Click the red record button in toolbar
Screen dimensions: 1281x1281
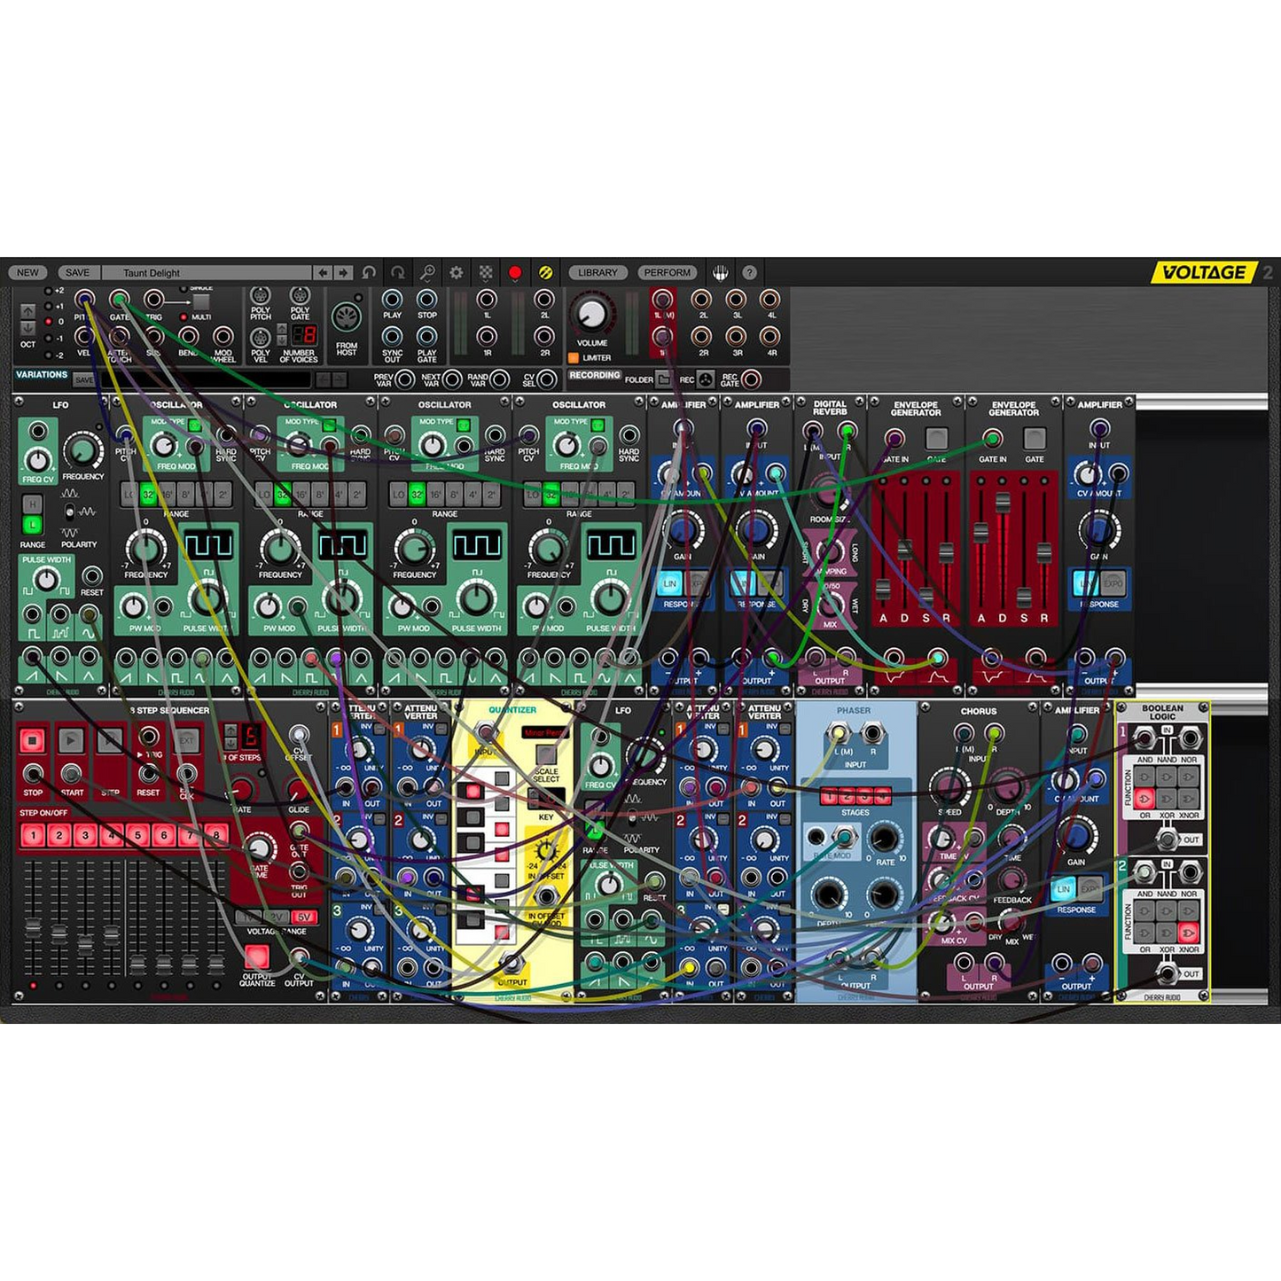tap(515, 273)
